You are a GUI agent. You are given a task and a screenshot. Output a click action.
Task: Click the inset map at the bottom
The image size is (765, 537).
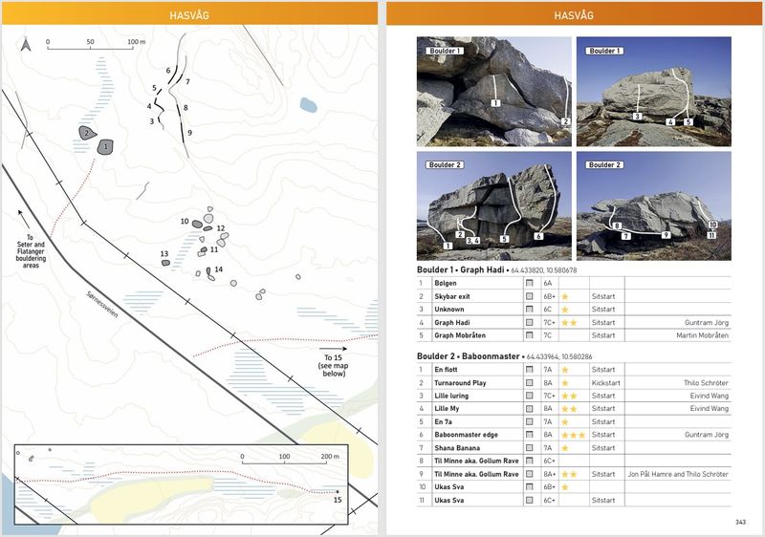tap(181, 484)
